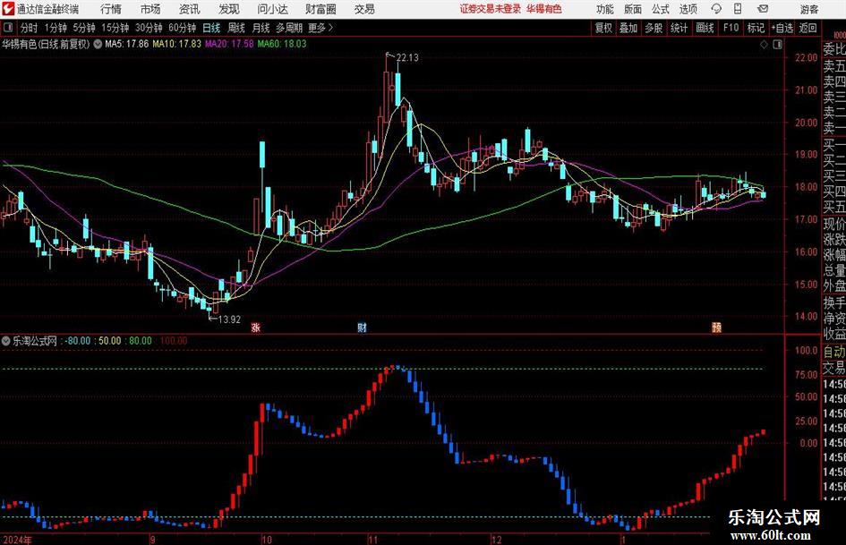This screenshot has width=846, height=545.
Task: Add stock with the +自选 button
Action: coord(782,28)
